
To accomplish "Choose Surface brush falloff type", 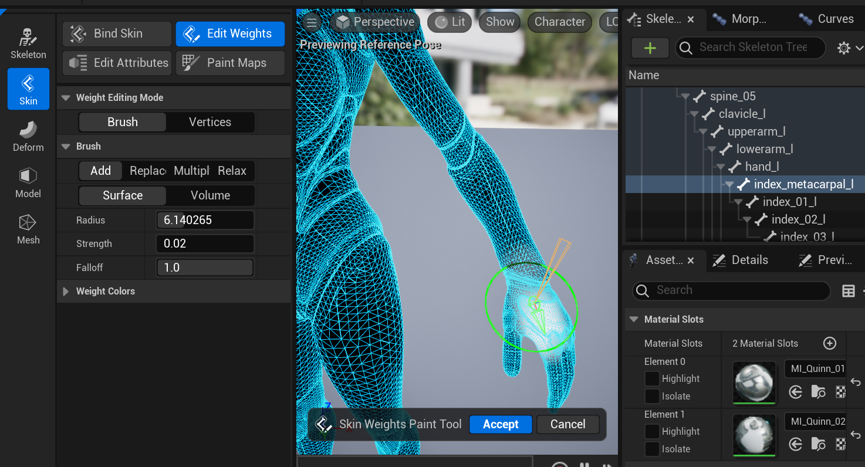I will tap(123, 195).
